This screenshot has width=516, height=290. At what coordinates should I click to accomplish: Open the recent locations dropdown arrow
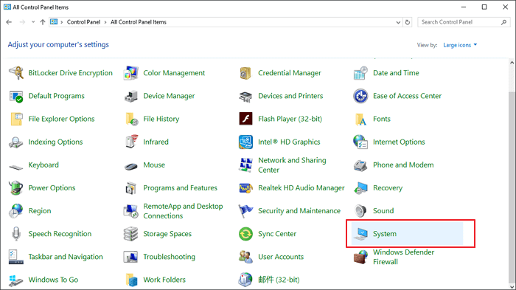[x=33, y=22]
